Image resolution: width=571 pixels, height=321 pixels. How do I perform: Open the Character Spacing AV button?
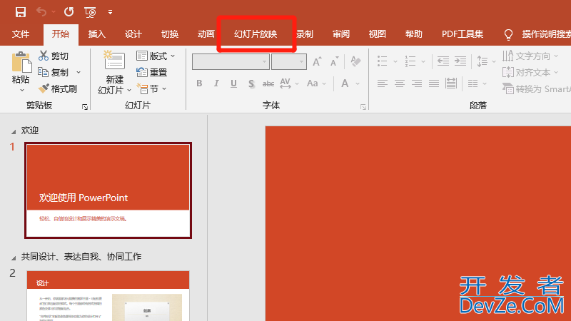tap(289, 83)
